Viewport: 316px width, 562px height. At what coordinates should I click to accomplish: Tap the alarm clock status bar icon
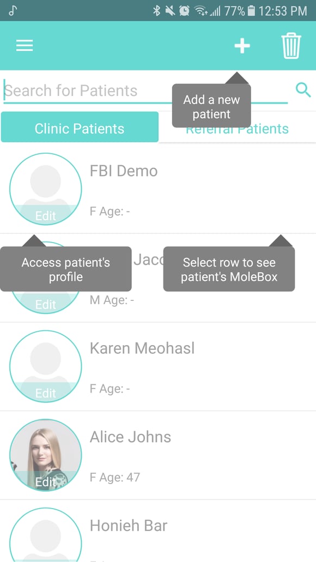point(184,9)
